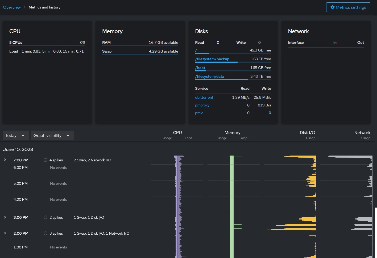Open the pmie service details
Viewport: 377px width, 258px height.
(x=199, y=113)
